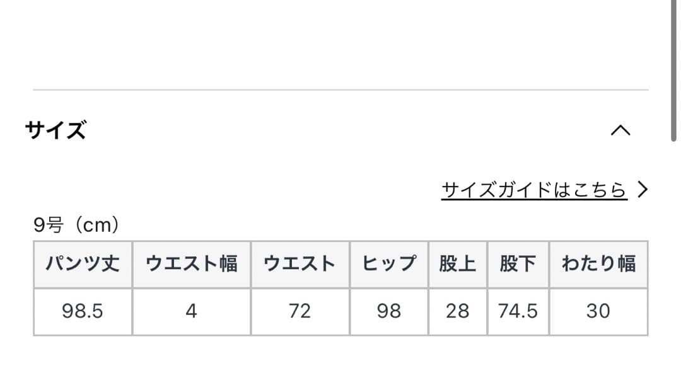Viewport: 681px width, 390px height.
Task: Click the ウエスト column header
Action: coord(301,264)
